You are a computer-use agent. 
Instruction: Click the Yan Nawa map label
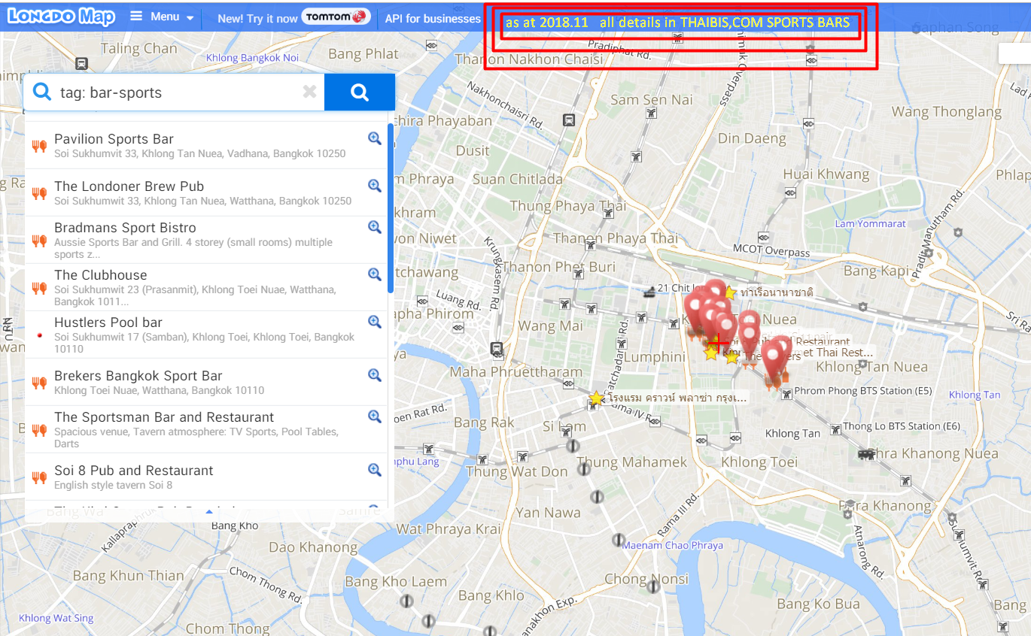(x=549, y=513)
